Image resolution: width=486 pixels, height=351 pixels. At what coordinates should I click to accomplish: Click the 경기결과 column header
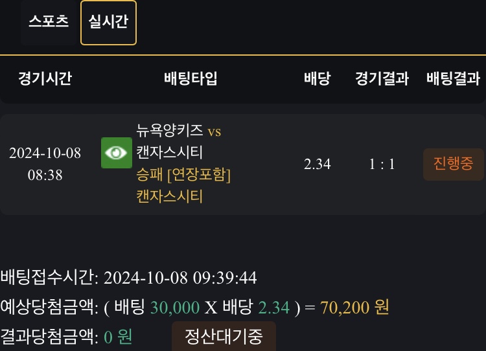[x=382, y=79]
